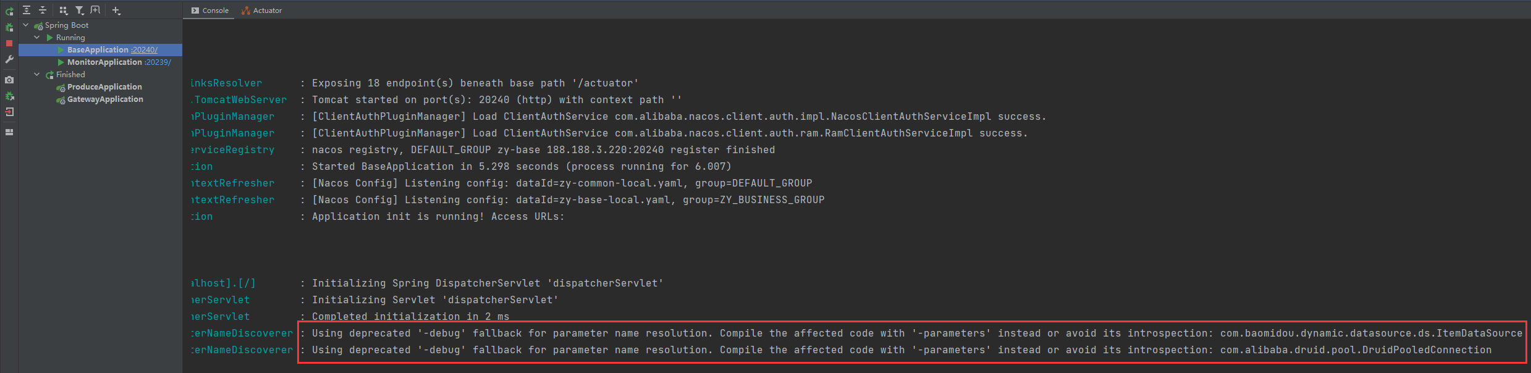The image size is (1531, 373).
Task: Collapse the Finished group
Action: 36,74
